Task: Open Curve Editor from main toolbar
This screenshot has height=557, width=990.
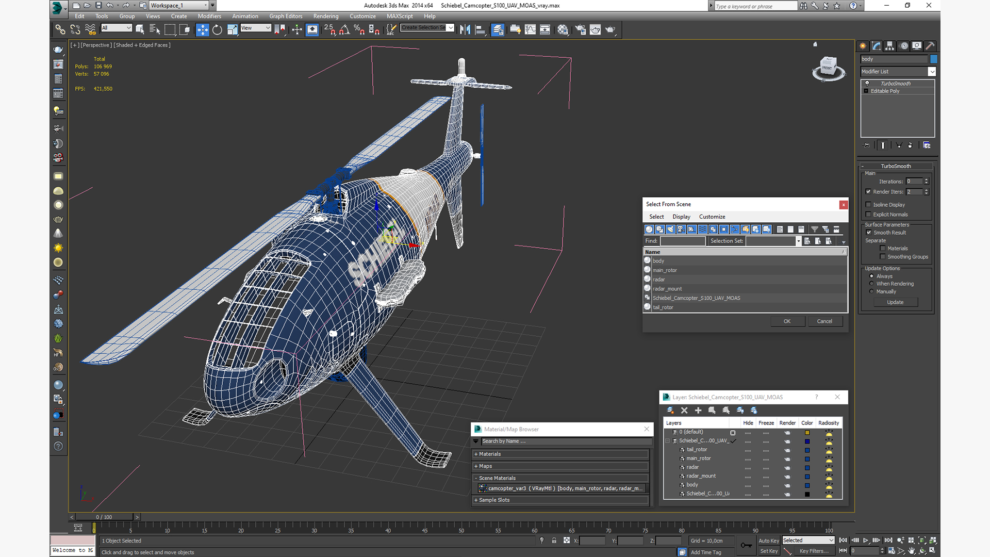Action: 530,30
